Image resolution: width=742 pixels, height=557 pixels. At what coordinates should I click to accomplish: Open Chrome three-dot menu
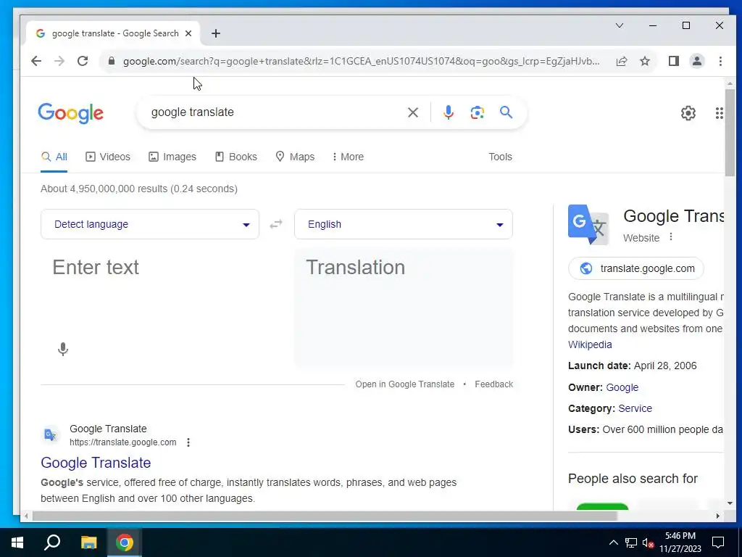pos(720,61)
